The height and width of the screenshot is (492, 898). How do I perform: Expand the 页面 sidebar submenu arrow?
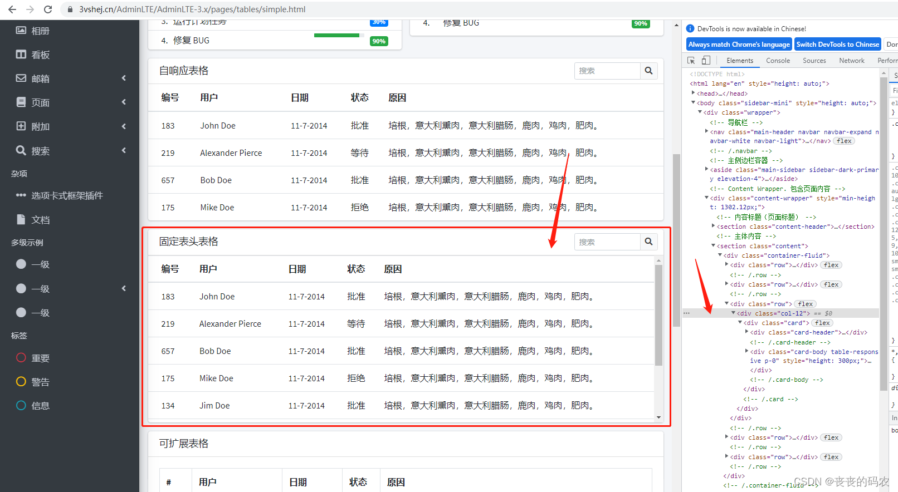[x=124, y=102]
